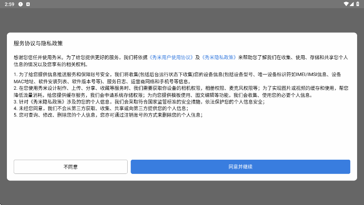This screenshot has height=205, width=364.
Task: Open the 《秀米用户使用协议》 link
Action: point(171,57)
